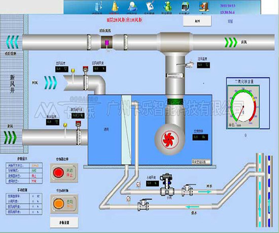Open the notepad with pen toolbar icon

(x=150, y=7)
